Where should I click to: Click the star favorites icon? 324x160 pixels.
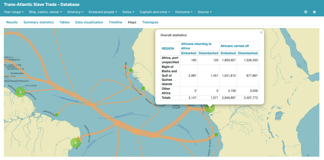pos(314,12)
